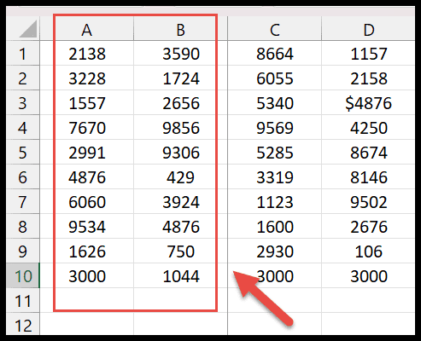Click cell D7 with value 9502
This screenshot has width=421, height=341.
click(x=368, y=201)
